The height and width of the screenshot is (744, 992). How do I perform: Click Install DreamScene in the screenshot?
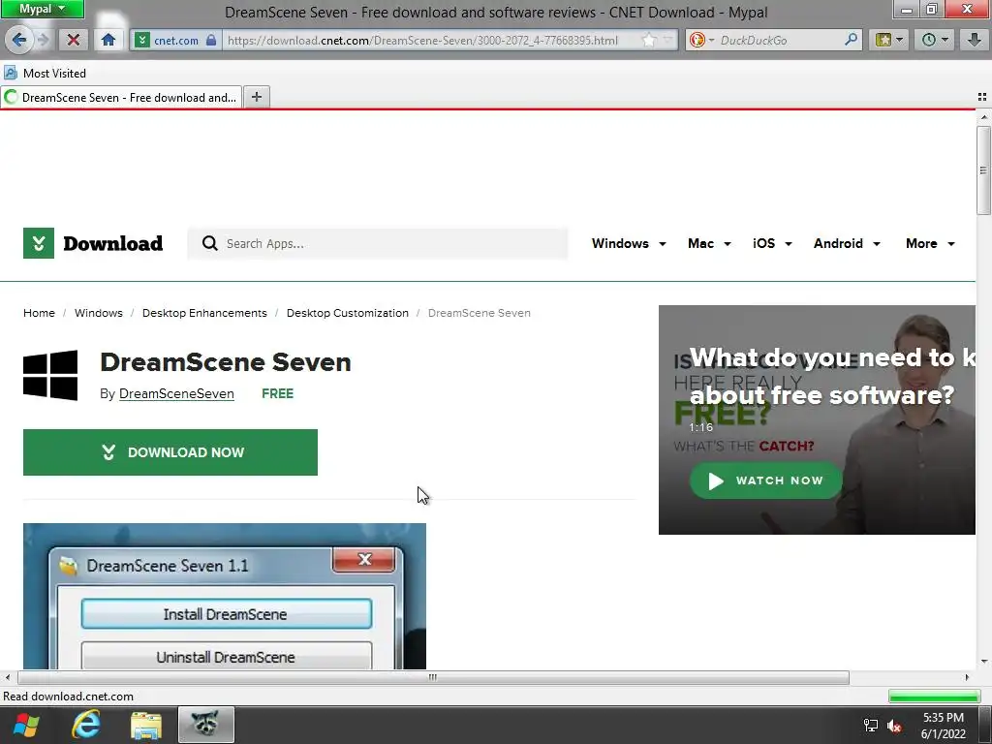(226, 613)
